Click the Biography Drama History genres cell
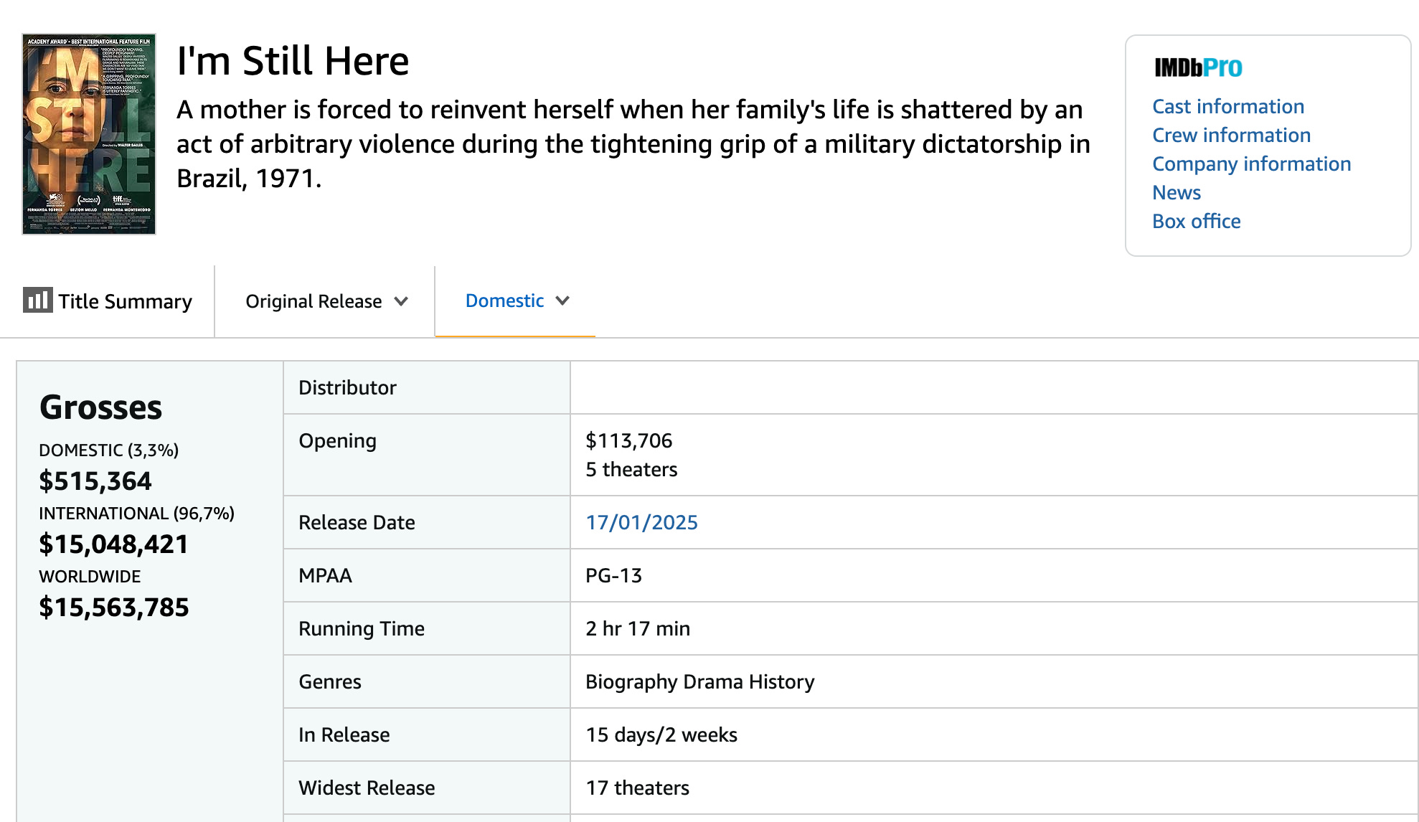Viewport: 1419px width, 822px height. 994,681
